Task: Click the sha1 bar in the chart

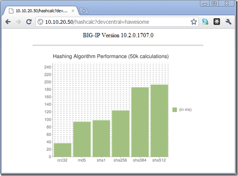Action: [101, 138]
